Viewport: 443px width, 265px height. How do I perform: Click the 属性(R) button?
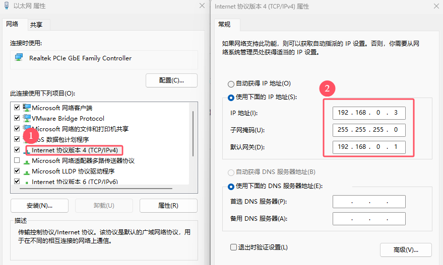pos(168,205)
